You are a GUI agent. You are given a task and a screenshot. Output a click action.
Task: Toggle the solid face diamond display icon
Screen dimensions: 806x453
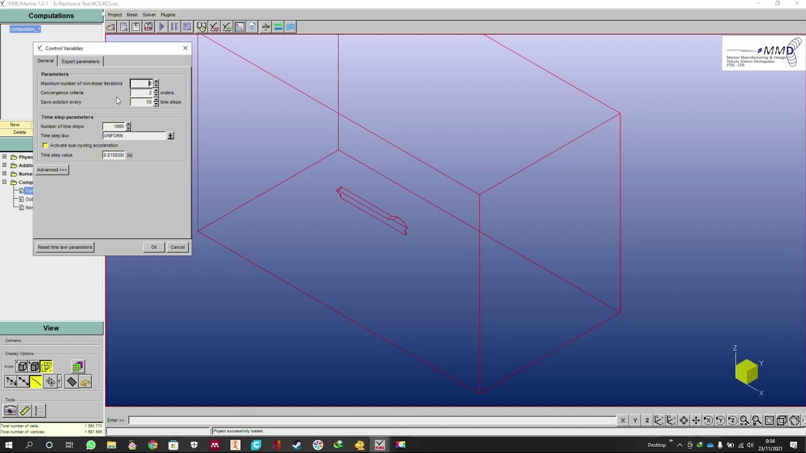tap(71, 381)
